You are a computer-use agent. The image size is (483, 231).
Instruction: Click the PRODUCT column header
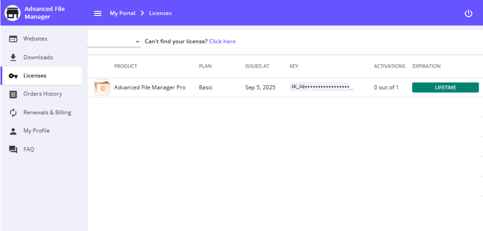[x=125, y=66]
